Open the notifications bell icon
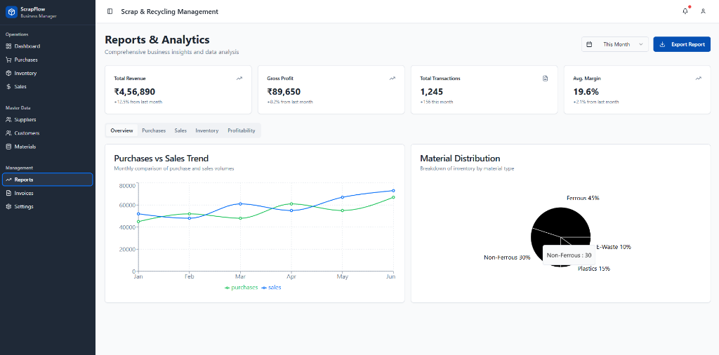The width and height of the screenshot is (719, 355). point(685,11)
